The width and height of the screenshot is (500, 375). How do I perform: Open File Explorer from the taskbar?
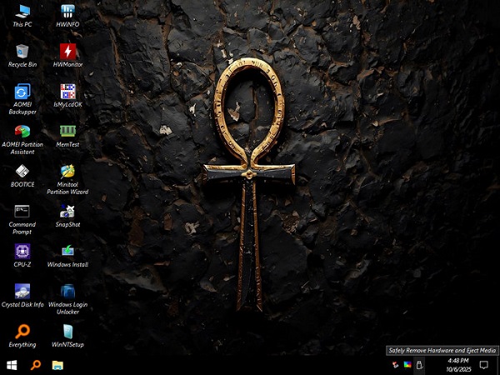[x=57, y=366]
